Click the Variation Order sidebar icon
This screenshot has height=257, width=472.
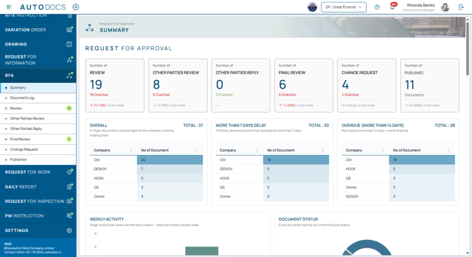coord(69,29)
